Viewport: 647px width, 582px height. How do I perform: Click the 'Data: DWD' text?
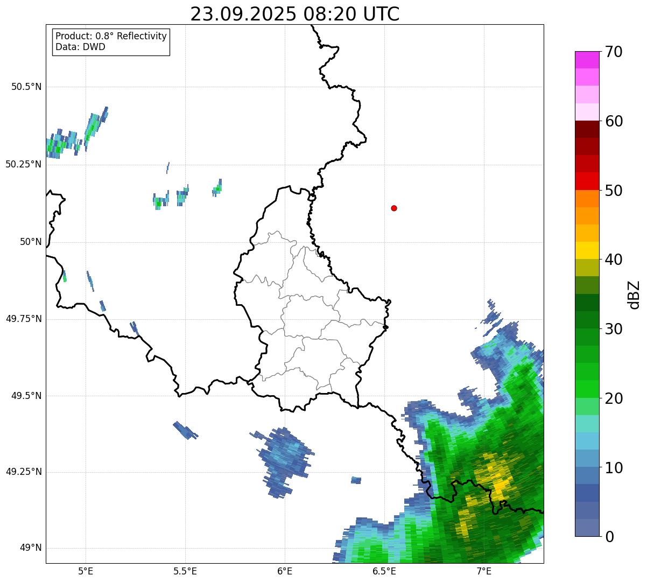(80, 47)
